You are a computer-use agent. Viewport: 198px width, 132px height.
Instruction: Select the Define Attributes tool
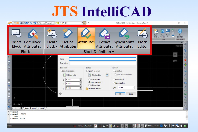pos(68,39)
